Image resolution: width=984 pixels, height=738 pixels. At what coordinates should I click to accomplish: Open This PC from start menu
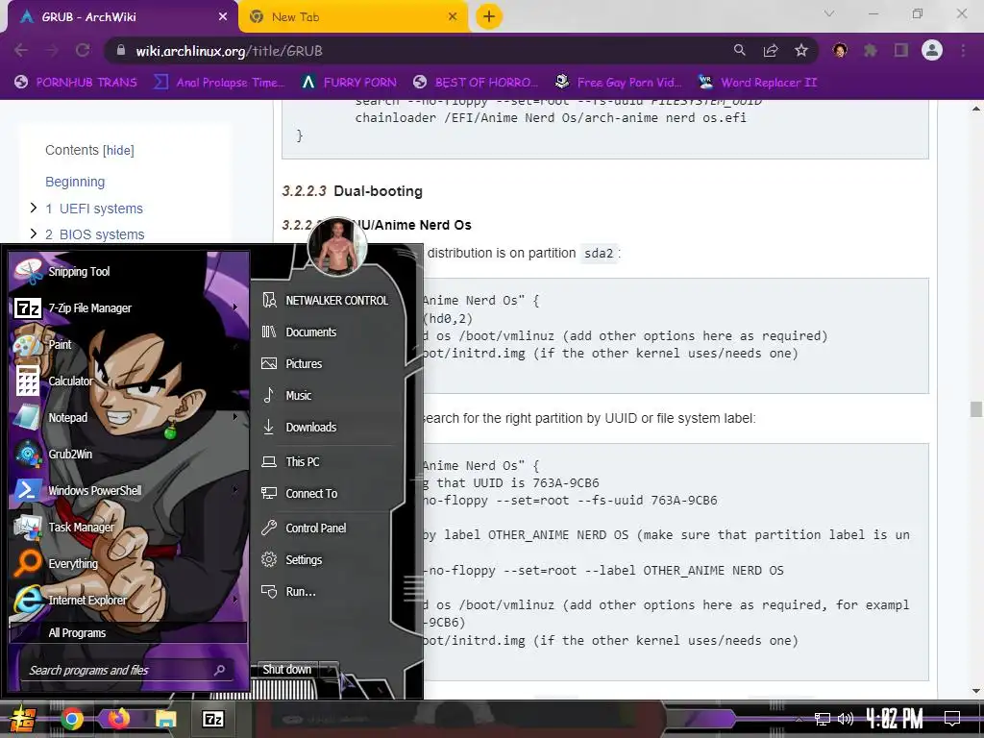pyautogui.click(x=328, y=462)
